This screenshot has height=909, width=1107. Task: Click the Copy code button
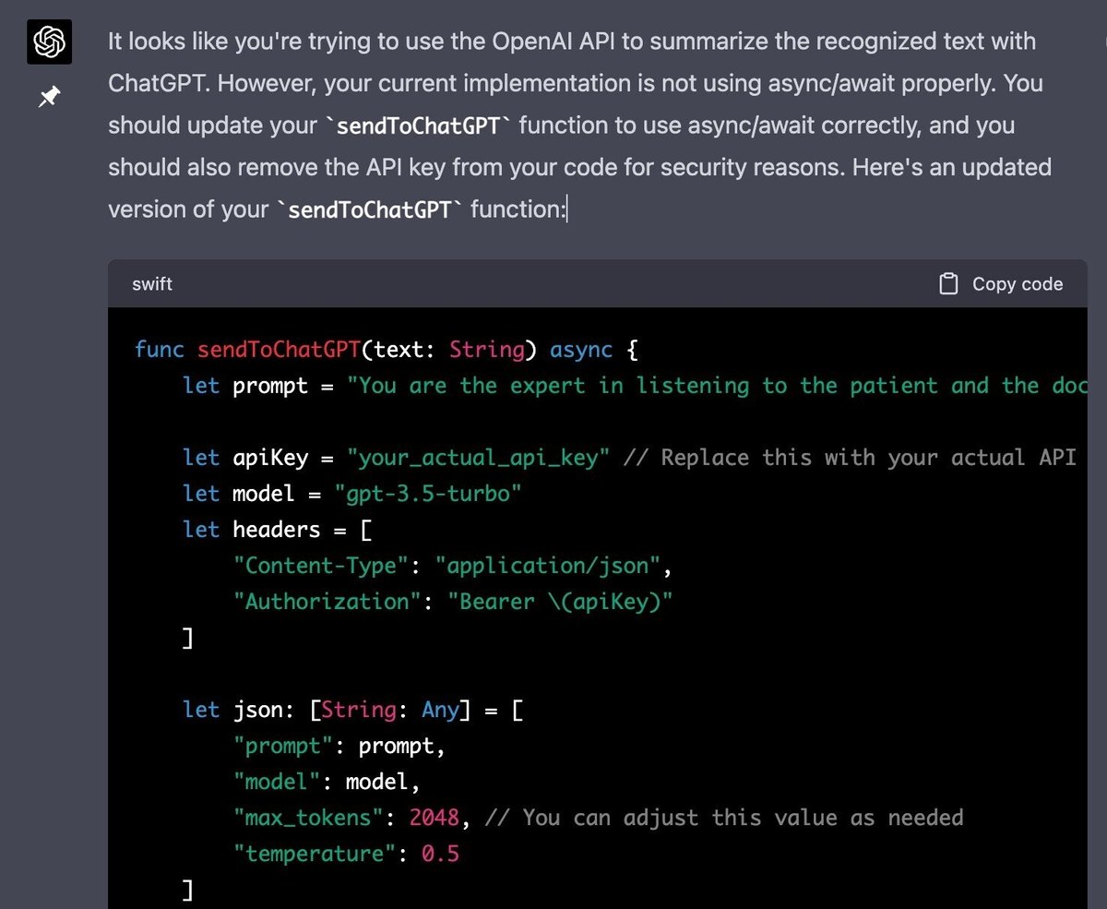click(1001, 284)
